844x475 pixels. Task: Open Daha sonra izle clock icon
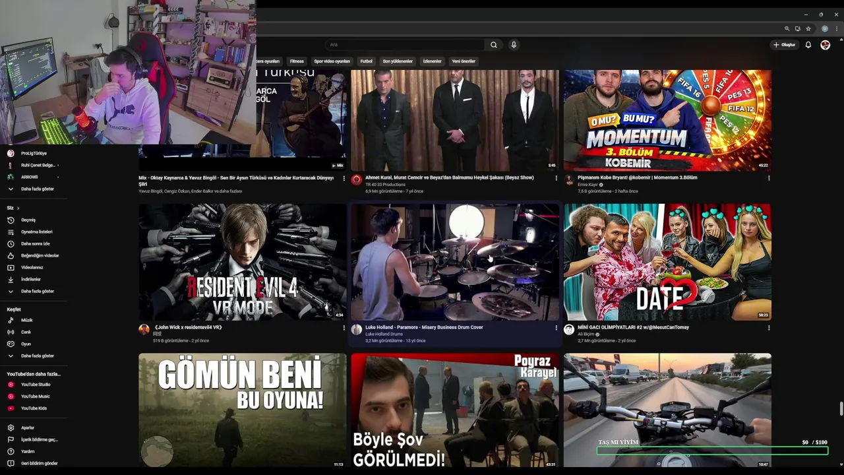11,243
